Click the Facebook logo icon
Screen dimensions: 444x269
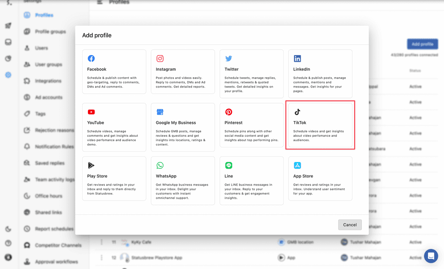(x=91, y=59)
